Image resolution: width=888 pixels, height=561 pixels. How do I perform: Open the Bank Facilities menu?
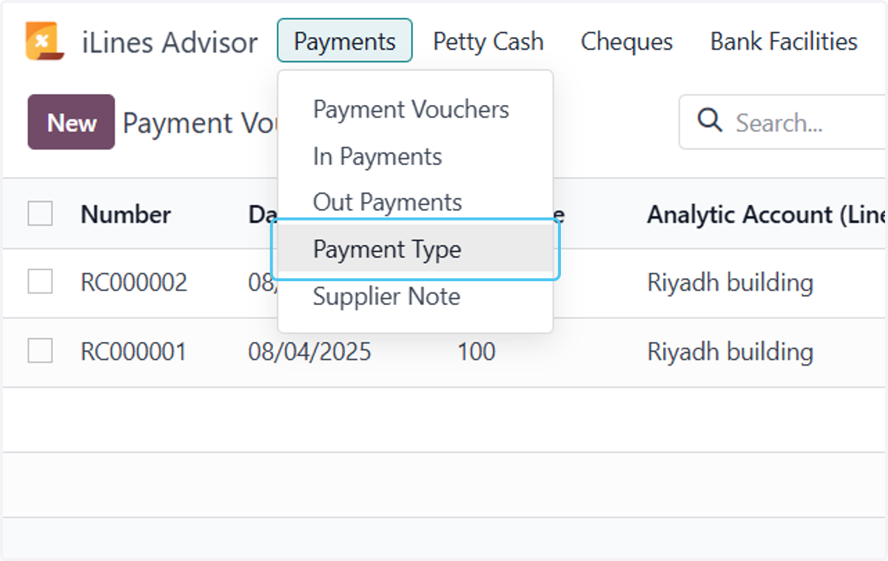point(784,41)
